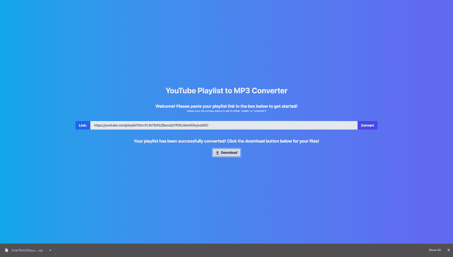Click empty area of the downloads bar

coord(246,250)
